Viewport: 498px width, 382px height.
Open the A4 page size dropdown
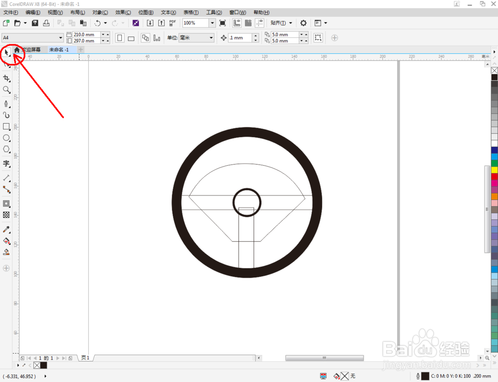(60, 37)
